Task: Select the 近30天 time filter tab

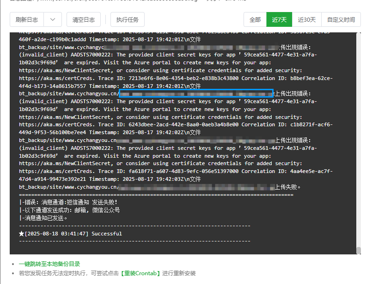Action: tap(307, 19)
